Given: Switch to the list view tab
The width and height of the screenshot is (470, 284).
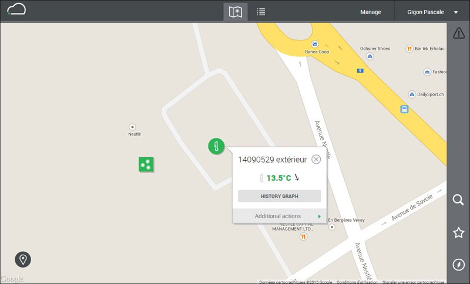Looking at the screenshot, I should (261, 12).
